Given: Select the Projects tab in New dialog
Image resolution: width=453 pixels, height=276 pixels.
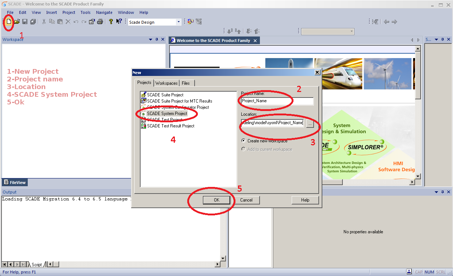Looking at the screenshot, I should 144,83.
